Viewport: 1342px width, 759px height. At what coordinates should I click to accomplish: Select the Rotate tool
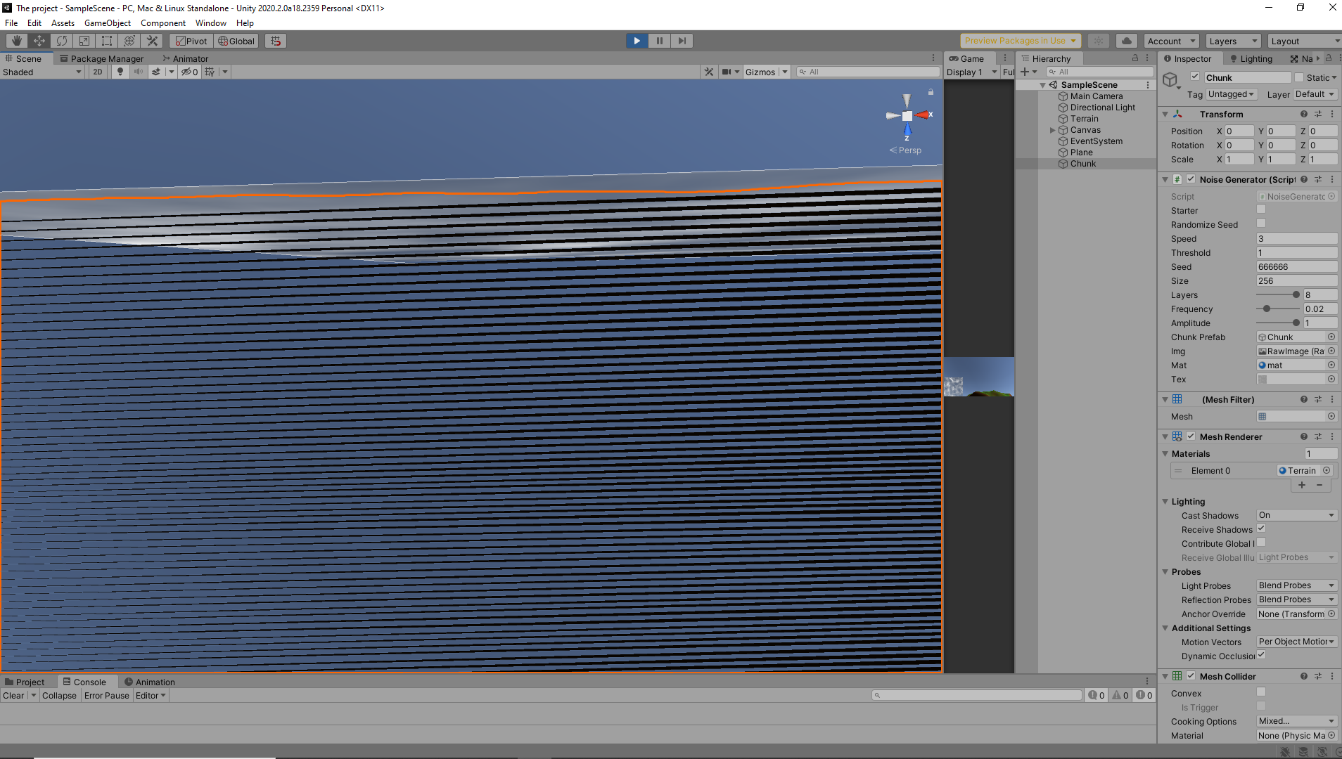[62, 41]
